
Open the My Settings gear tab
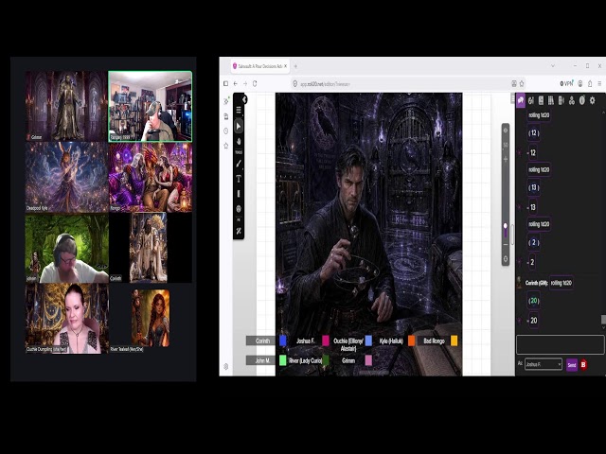point(592,100)
